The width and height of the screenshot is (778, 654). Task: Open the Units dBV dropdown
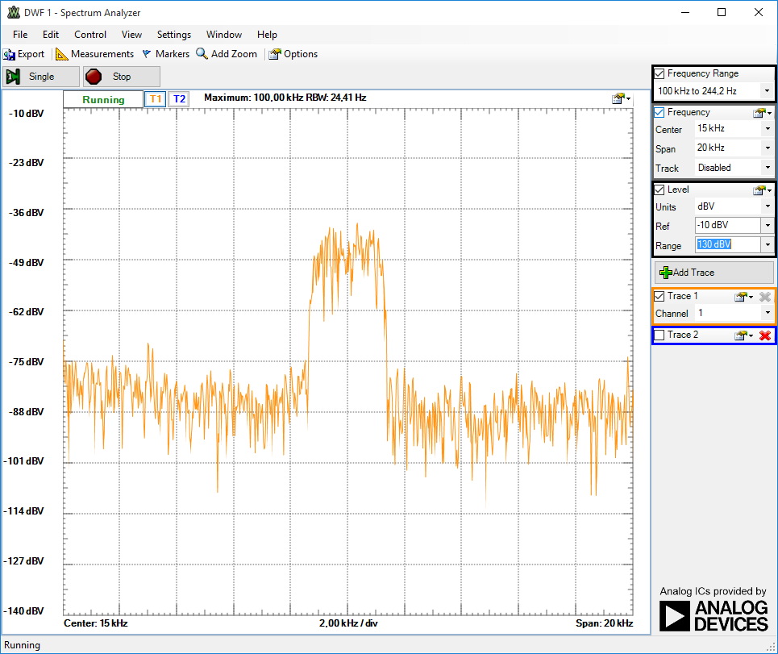coord(766,206)
